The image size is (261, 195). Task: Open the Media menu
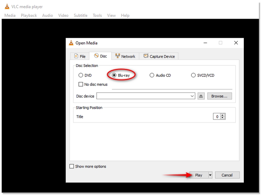click(10, 16)
